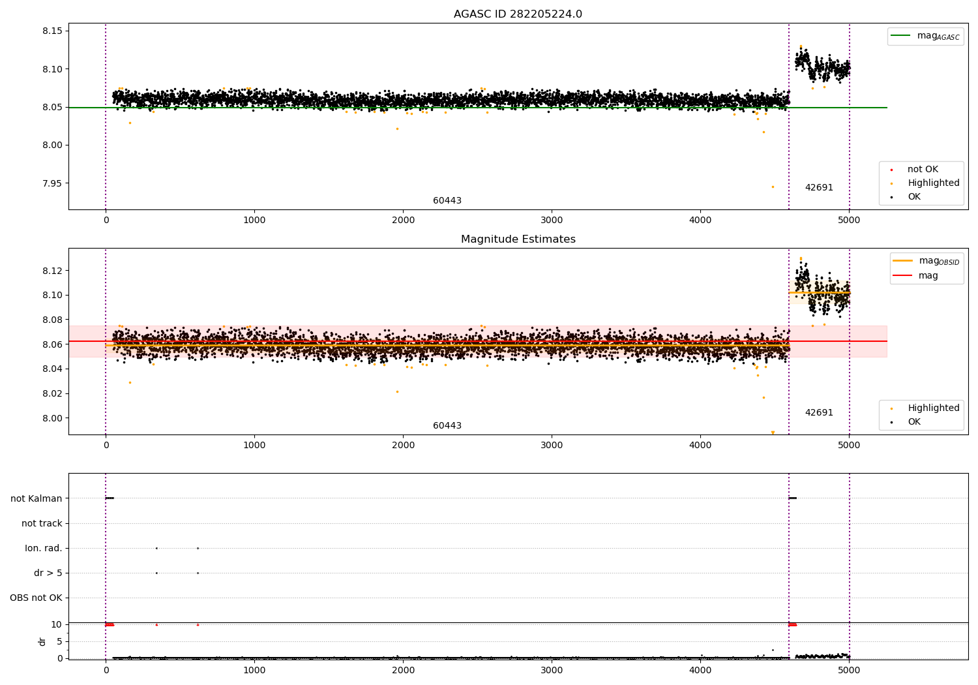Click 'OK' legend entry in top plot
The image size is (978, 685).
(x=914, y=197)
